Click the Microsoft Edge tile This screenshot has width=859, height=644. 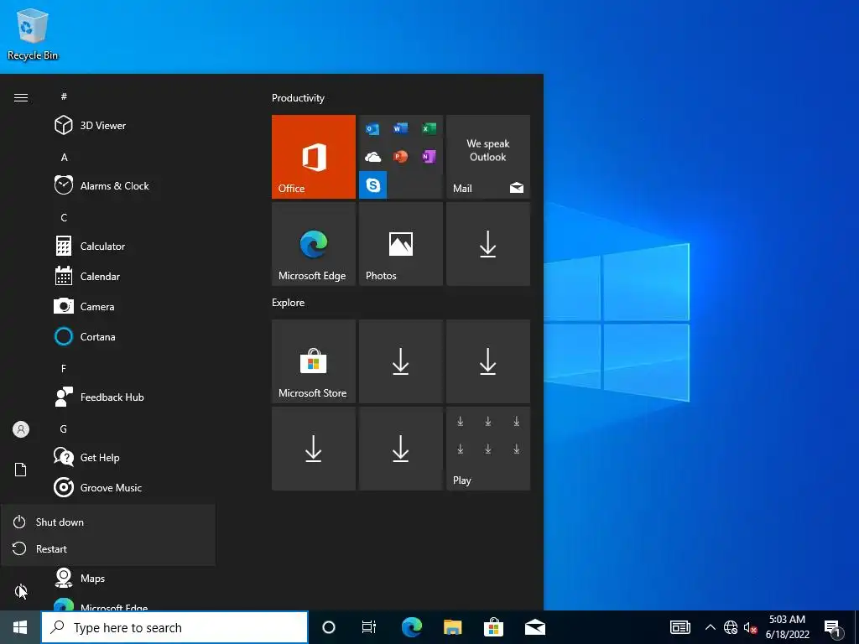click(314, 244)
